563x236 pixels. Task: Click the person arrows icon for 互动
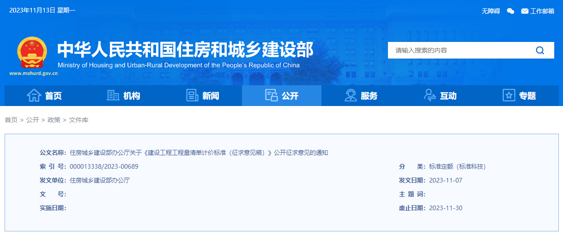[430, 95]
